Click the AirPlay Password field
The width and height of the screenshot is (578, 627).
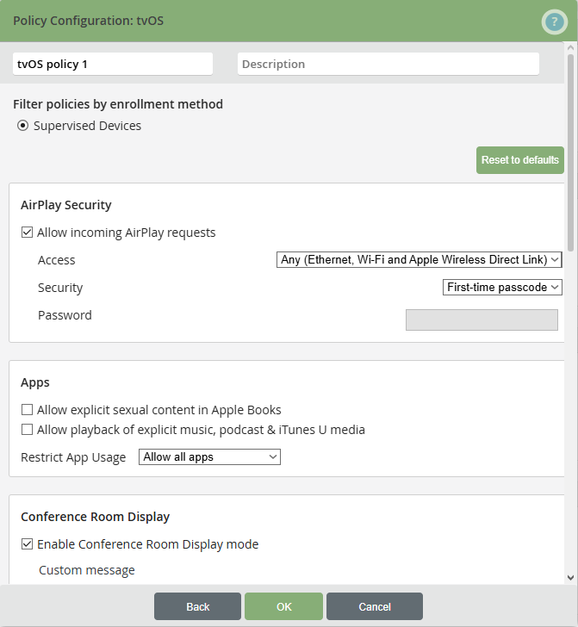tap(482, 320)
